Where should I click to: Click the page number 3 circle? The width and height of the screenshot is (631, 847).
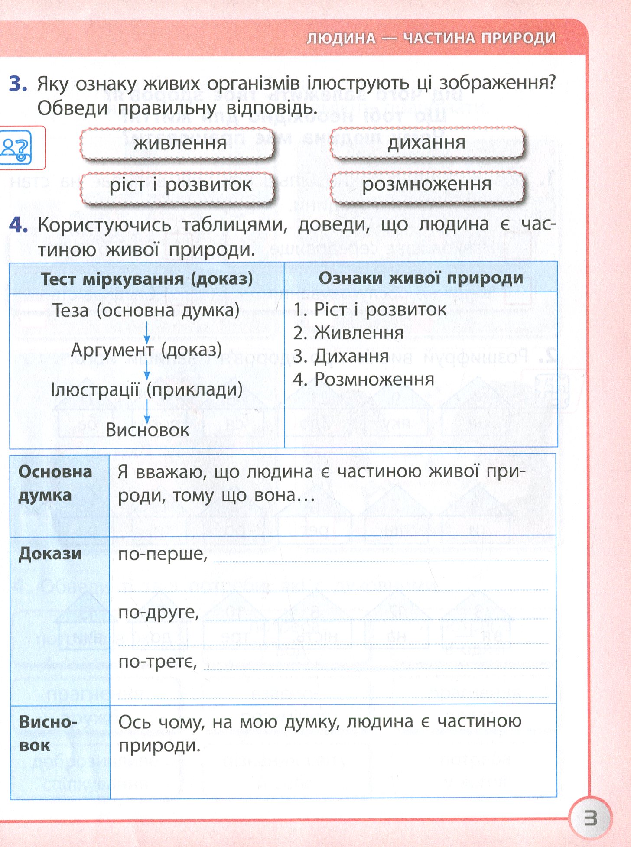[x=590, y=818]
